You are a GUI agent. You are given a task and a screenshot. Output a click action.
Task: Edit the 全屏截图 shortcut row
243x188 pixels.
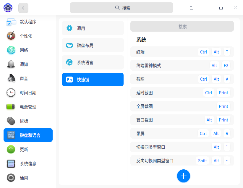[x=182, y=106]
